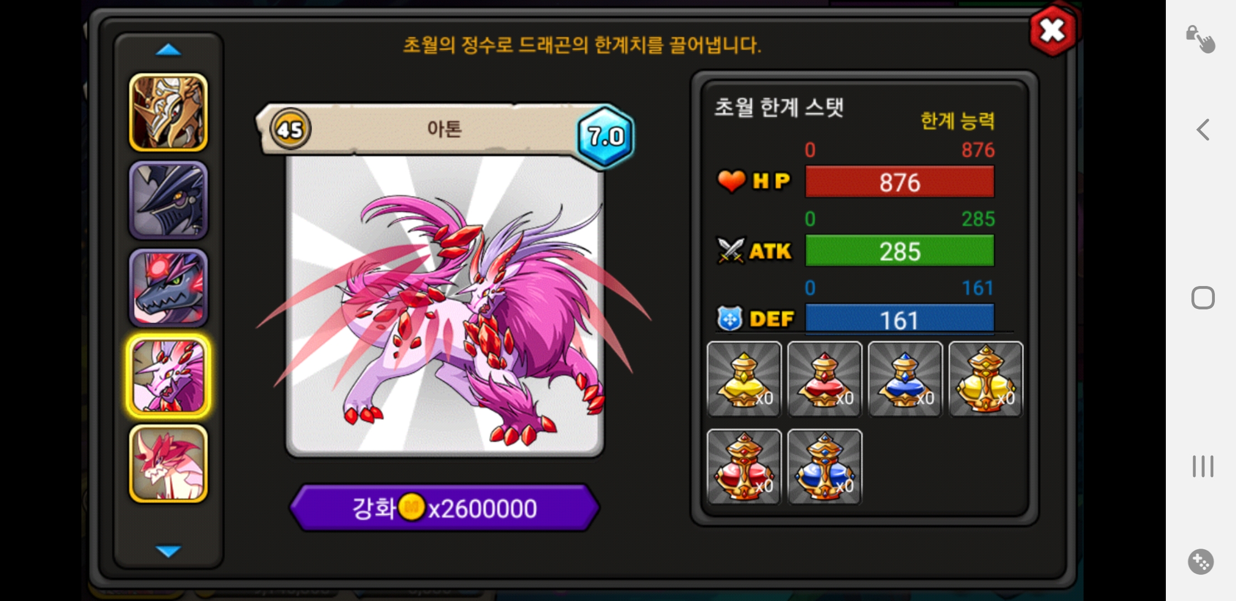Choose the red-eyed blue dragon portrait
Screen dimensions: 1236x601
click(x=169, y=288)
